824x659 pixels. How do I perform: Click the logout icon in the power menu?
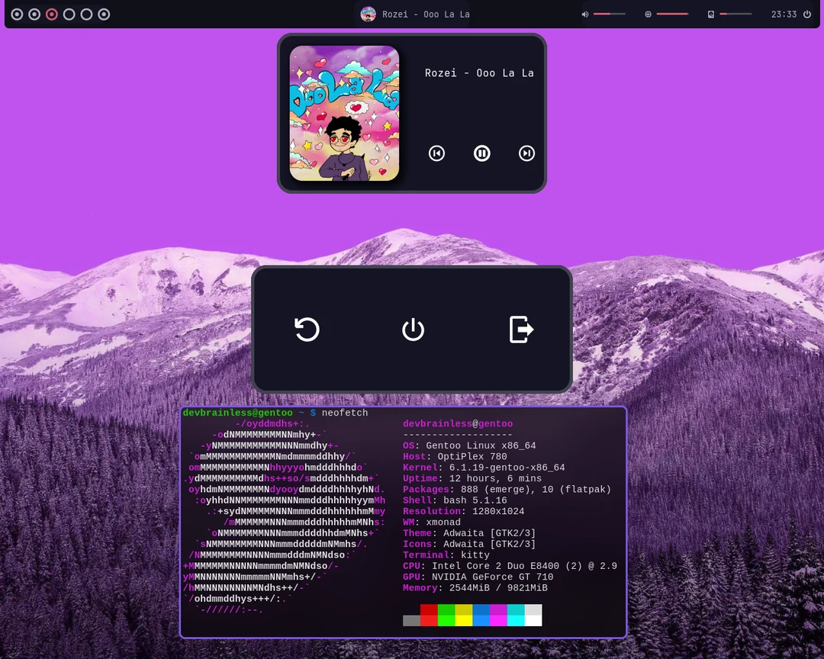pos(520,329)
